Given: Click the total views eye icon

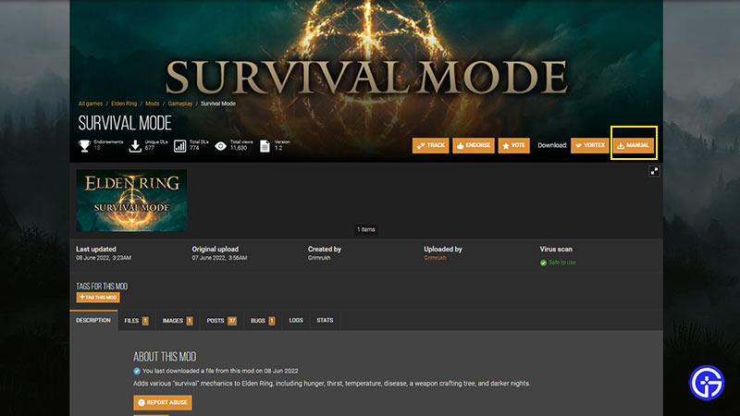Looking at the screenshot, I should click(220, 146).
